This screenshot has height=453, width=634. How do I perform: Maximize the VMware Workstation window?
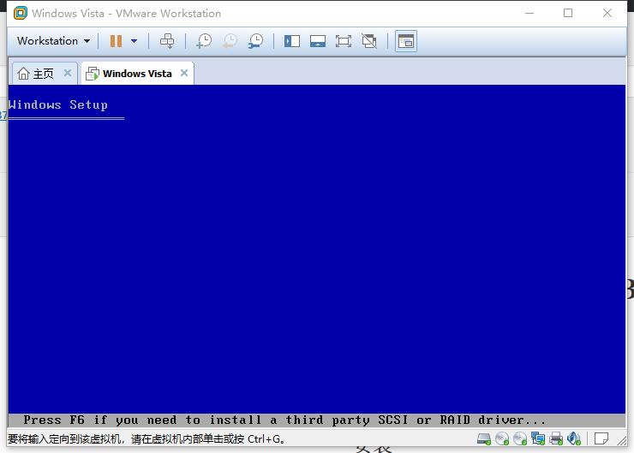tap(568, 13)
